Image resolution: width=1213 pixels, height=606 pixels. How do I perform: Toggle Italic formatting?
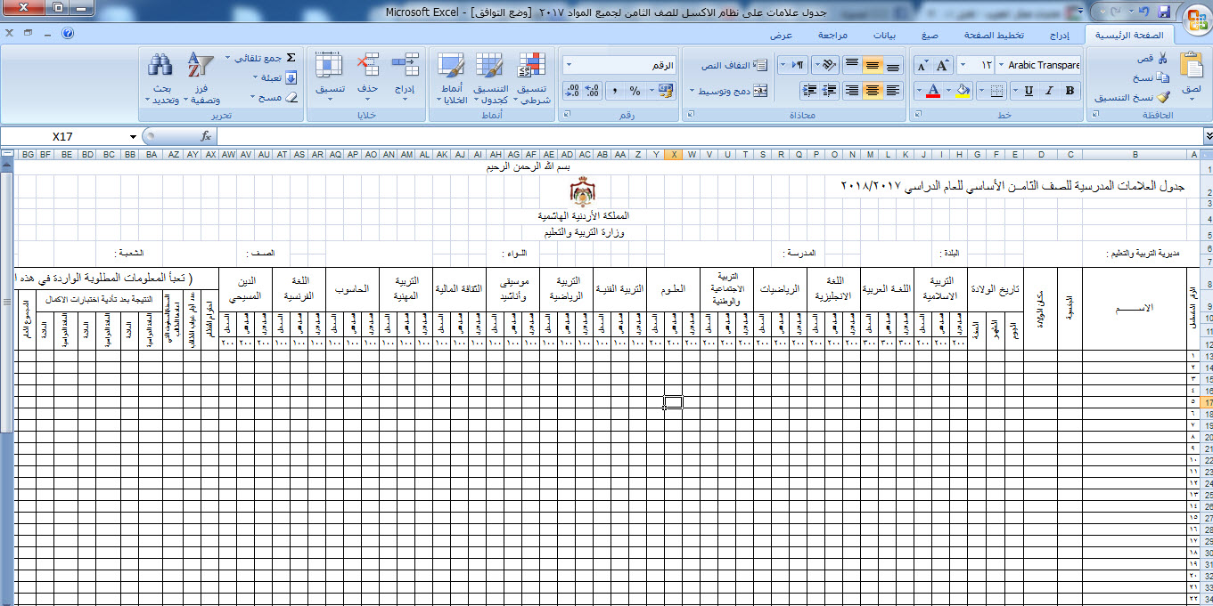coord(1050,91)
